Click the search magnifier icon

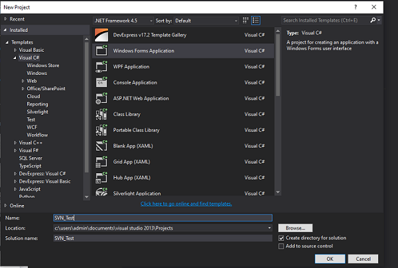(x=377, y=21)
